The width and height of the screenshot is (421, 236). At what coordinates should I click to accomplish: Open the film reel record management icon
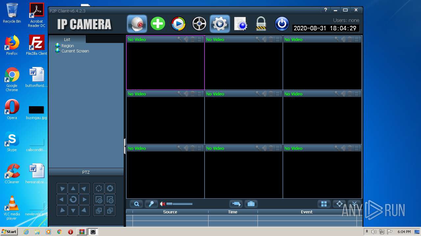(x=199, y=24)
